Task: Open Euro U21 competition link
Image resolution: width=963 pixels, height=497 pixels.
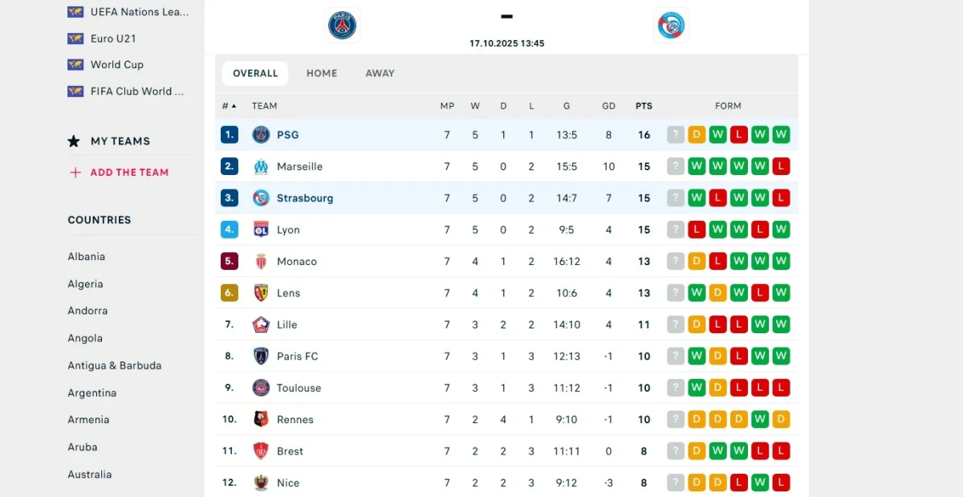Action: click(112, 39)
